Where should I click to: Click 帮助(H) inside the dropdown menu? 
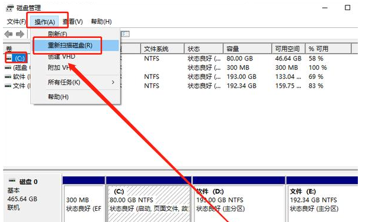(x=75, y=97)
